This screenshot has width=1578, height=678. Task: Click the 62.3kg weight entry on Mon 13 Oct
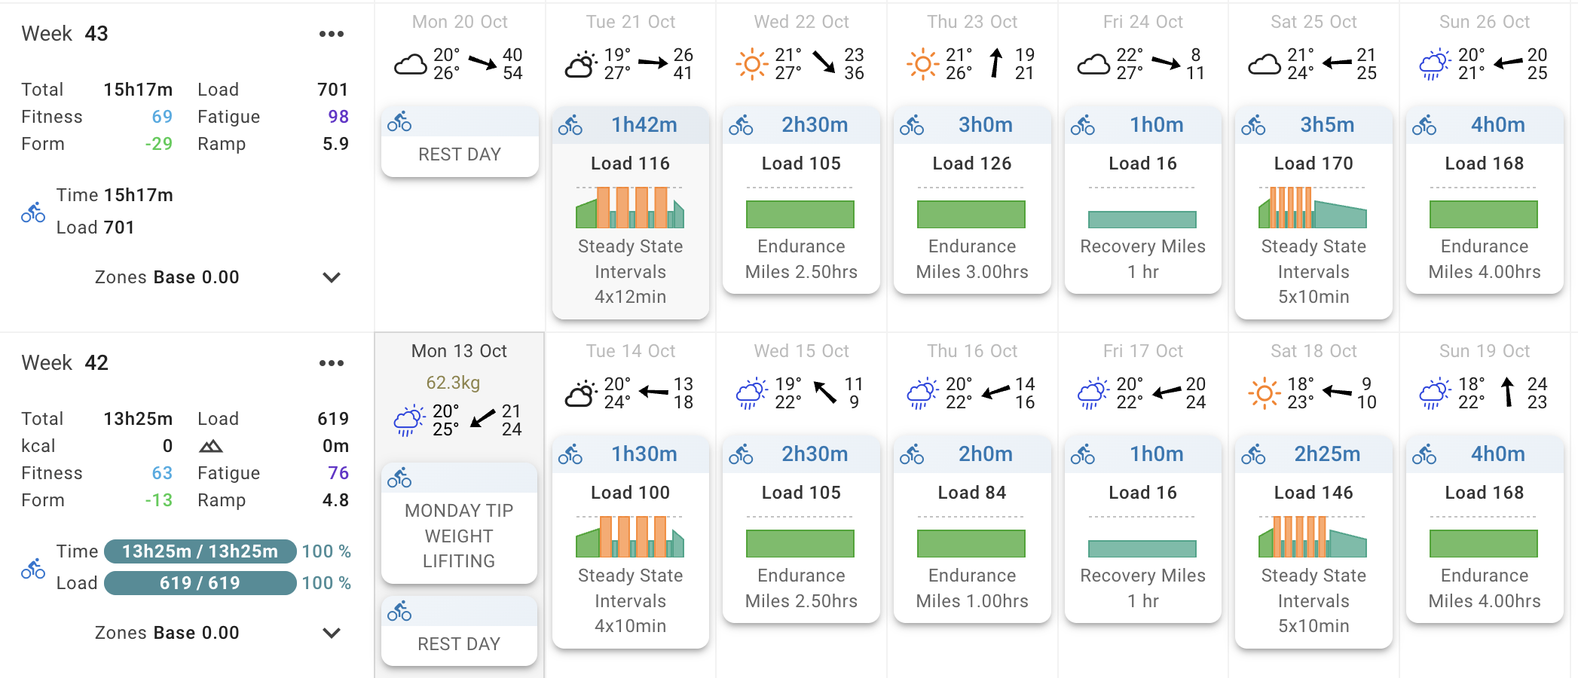point(453,383)
